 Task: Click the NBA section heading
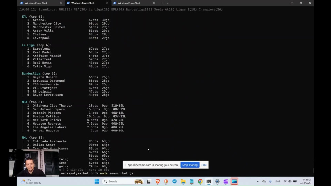click(x=33, y=102)
